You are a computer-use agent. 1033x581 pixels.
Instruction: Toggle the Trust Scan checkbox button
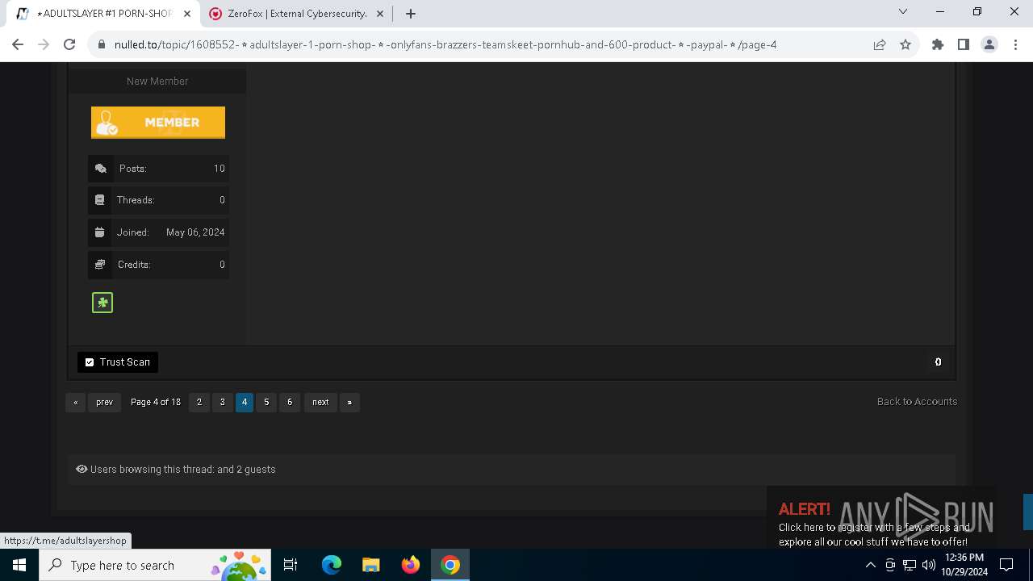pos(118,362)
